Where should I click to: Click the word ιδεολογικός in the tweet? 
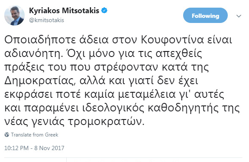(x=113, y=108)
